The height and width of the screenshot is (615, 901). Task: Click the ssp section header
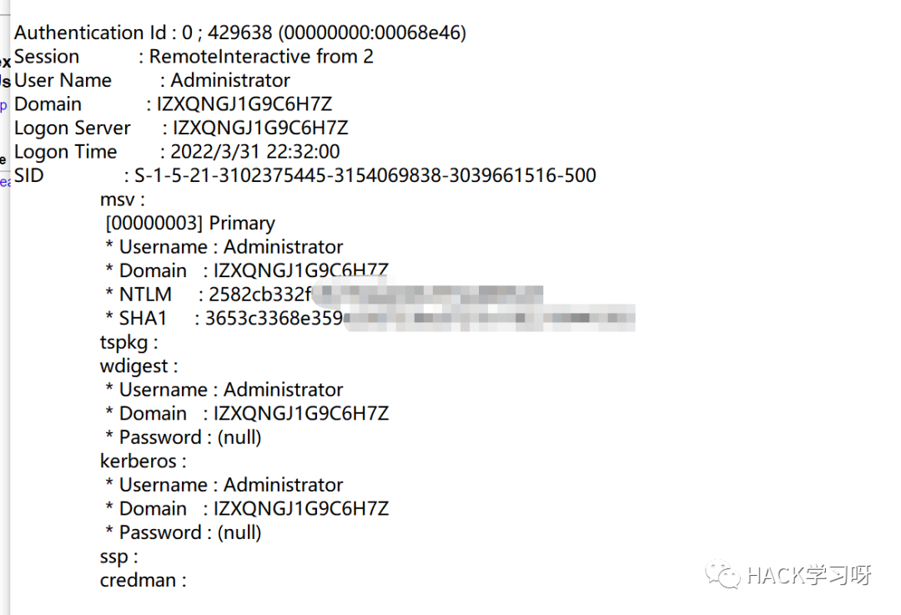[119, 557]
